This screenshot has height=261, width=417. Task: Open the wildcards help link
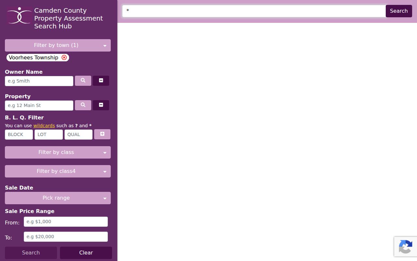(x=44, y=126)
